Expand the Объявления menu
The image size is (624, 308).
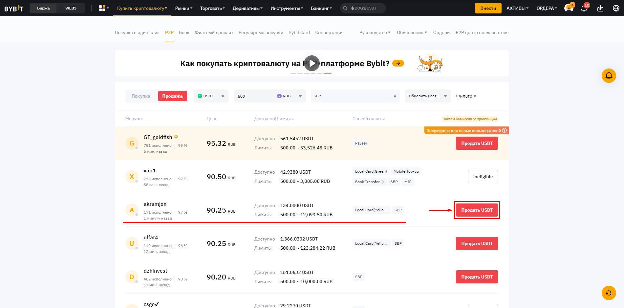pos(412,32)
